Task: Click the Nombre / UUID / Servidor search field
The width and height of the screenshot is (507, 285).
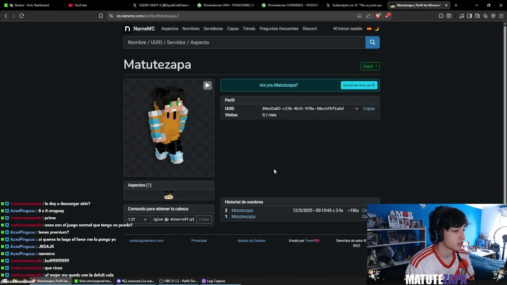Action: click(244, 42)
